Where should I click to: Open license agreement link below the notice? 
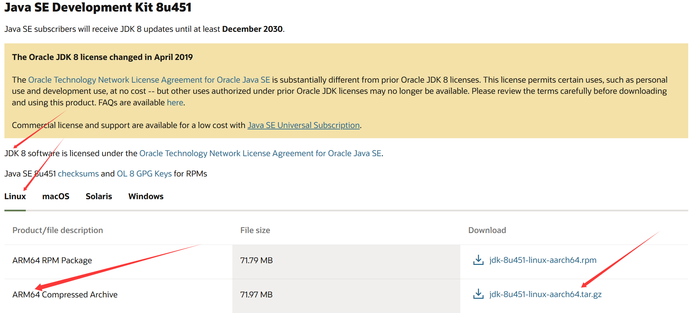261,153
